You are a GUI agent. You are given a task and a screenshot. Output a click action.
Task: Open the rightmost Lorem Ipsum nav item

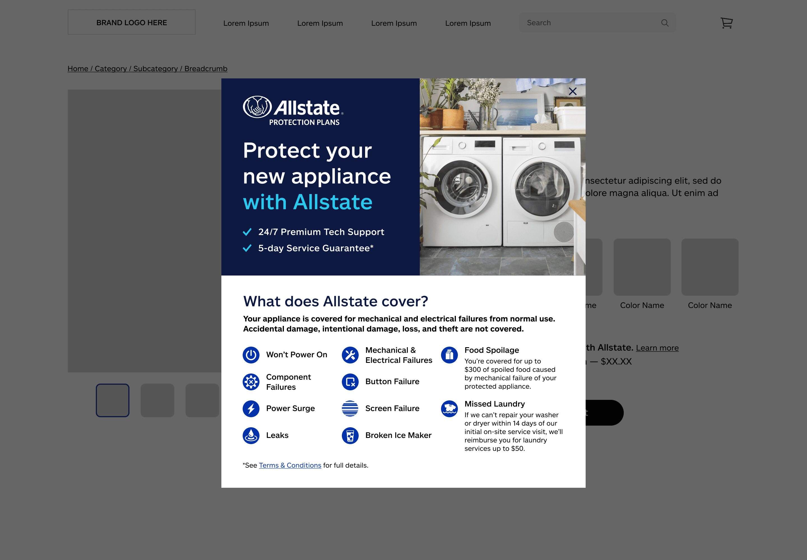468,23
